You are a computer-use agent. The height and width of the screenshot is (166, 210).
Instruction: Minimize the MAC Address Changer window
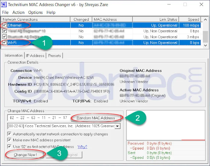click(x=169, y=5)
